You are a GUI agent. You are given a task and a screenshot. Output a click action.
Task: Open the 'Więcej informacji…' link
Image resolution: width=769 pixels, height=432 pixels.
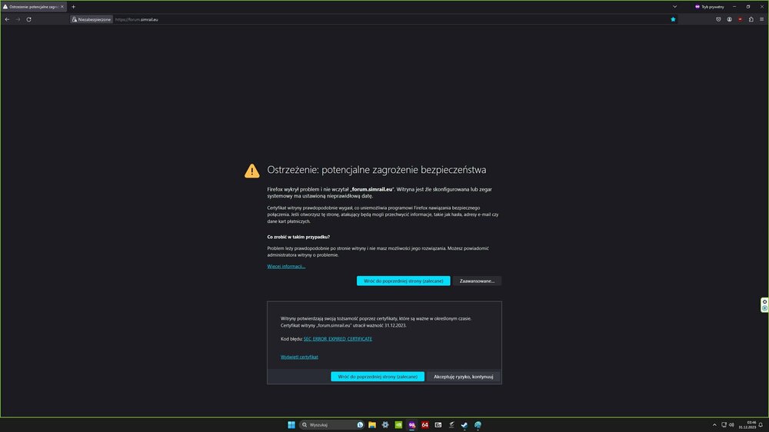[x=286, y=266]
